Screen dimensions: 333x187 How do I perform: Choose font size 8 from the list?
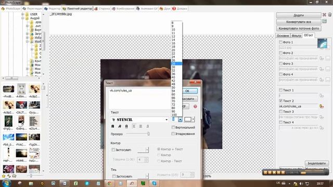[x=176, y=23]
